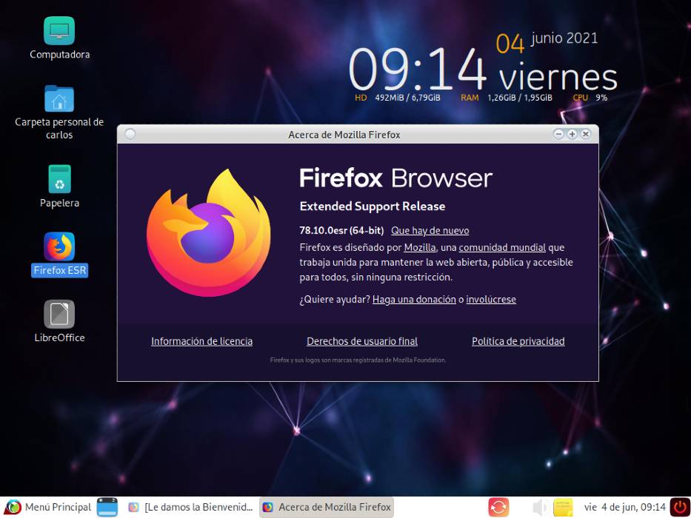Click the red power button in taskbar
The height and width of the screenshot is (518, 691).
point(680,507)
